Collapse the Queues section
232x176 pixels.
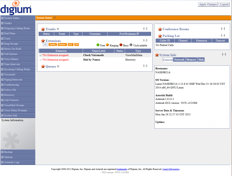(145, 66)
